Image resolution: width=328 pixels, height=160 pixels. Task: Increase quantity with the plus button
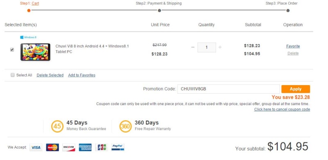220,47
